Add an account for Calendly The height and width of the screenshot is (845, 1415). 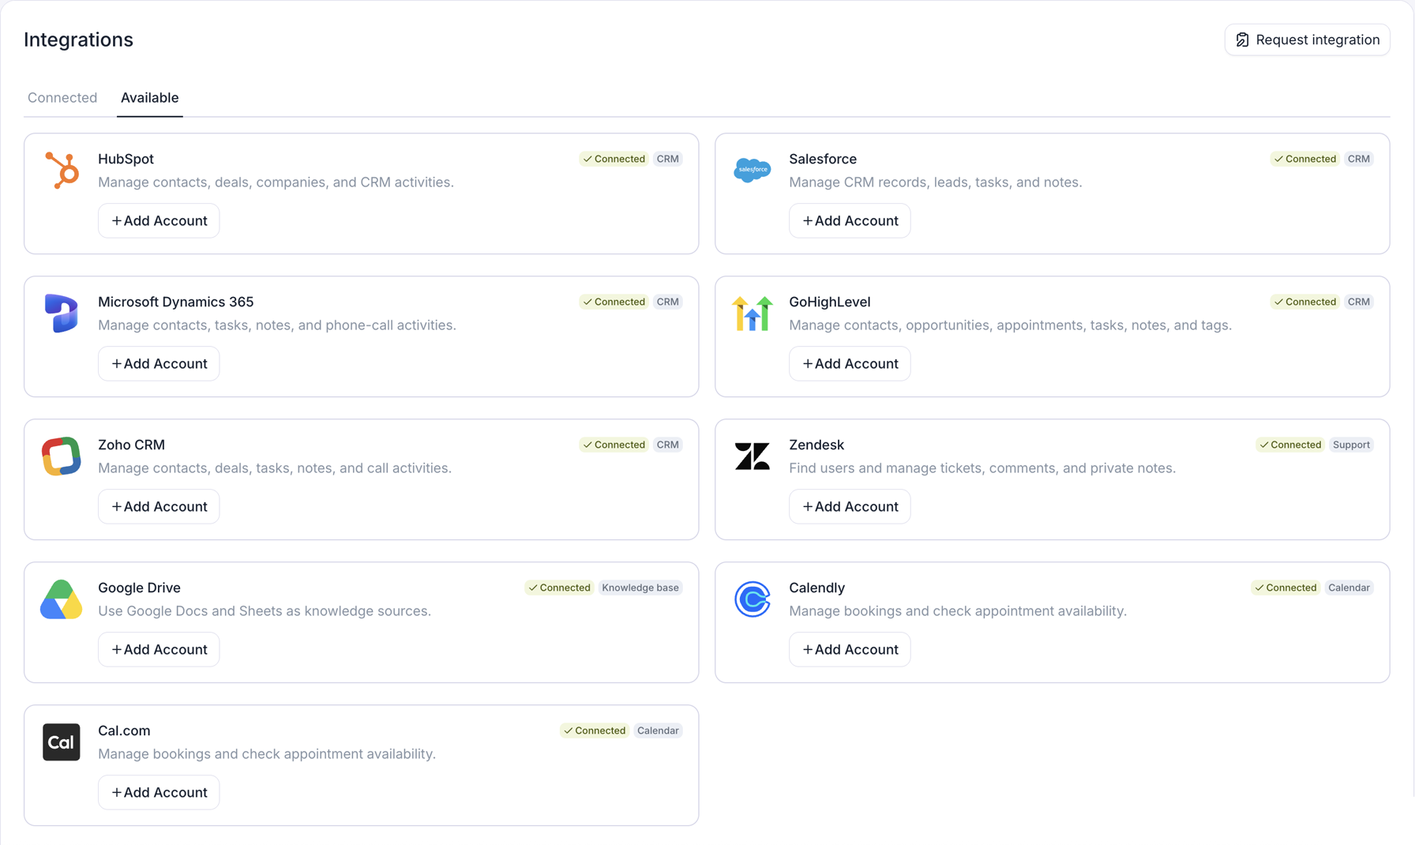(850, 649)
